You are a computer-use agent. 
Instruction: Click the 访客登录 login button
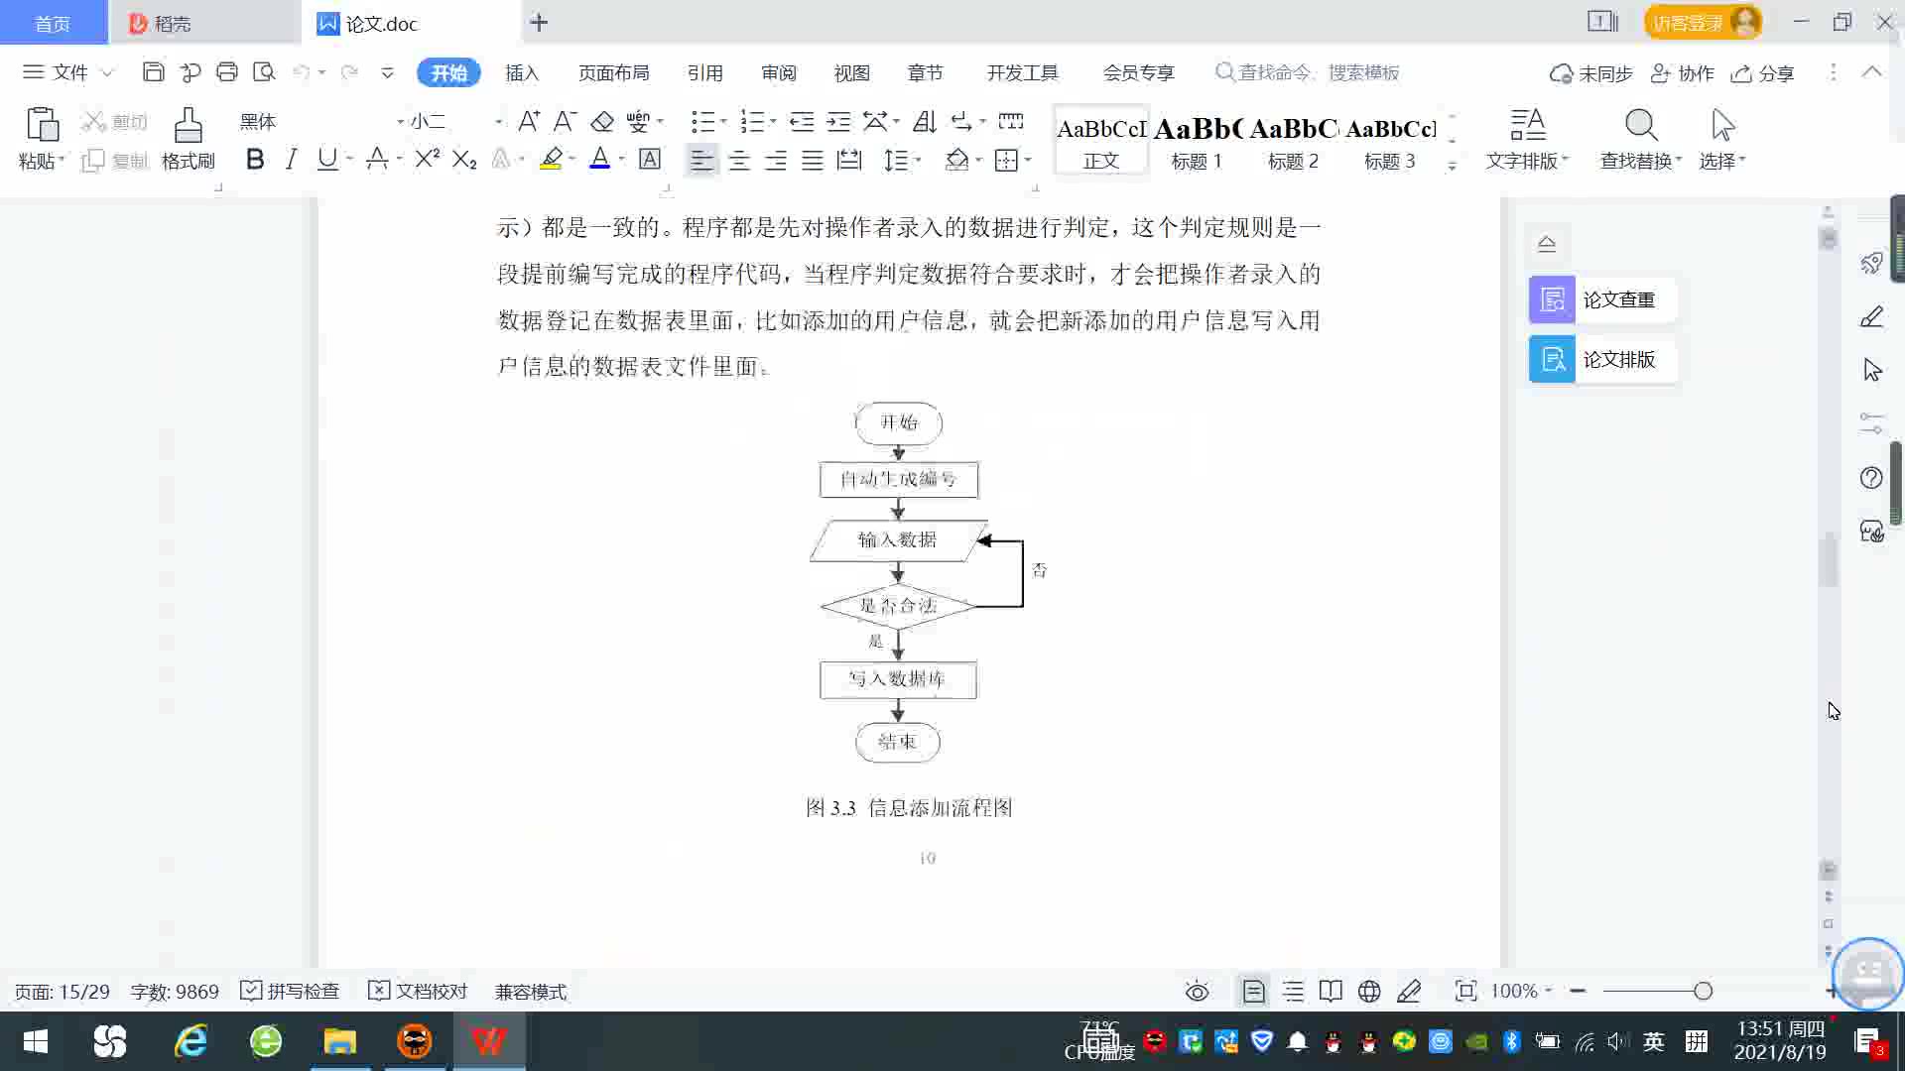[1687, 23]
